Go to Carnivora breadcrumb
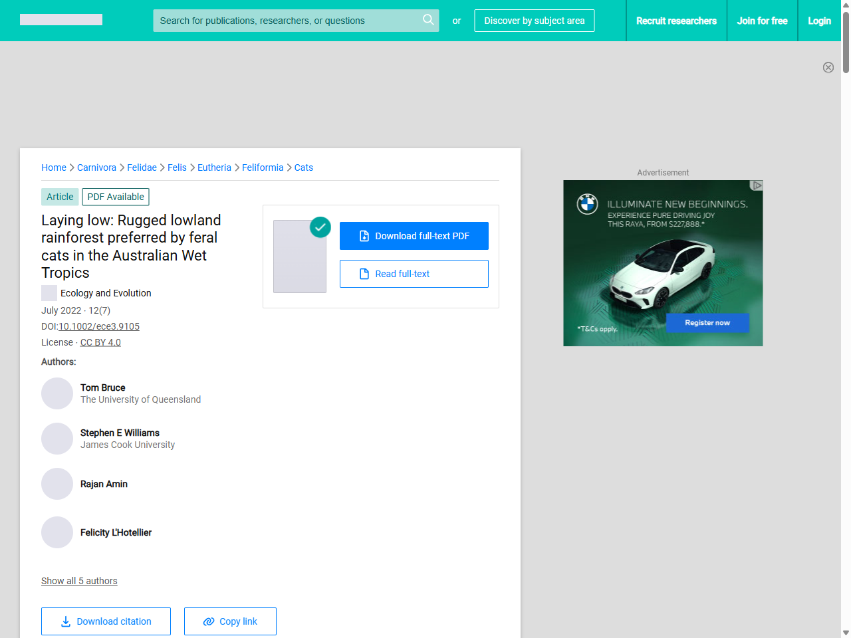The height and width of the screenshot is (638, 851). 96,167
